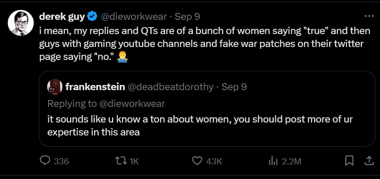Open frankenstein's small avatar

(53, 87)
